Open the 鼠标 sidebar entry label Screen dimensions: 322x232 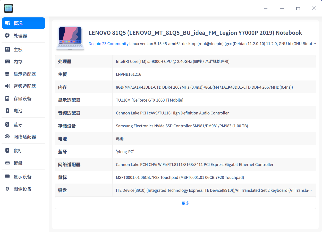tap(18, 151)
